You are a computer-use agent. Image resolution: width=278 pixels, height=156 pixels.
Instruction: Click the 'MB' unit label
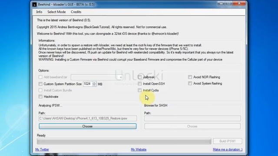point(100,84)
